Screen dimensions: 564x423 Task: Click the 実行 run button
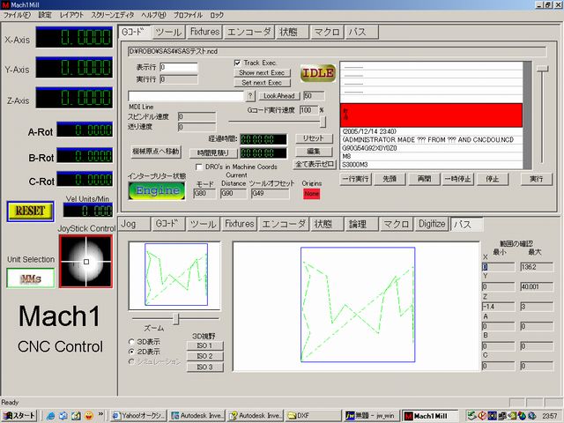point(537,179)
